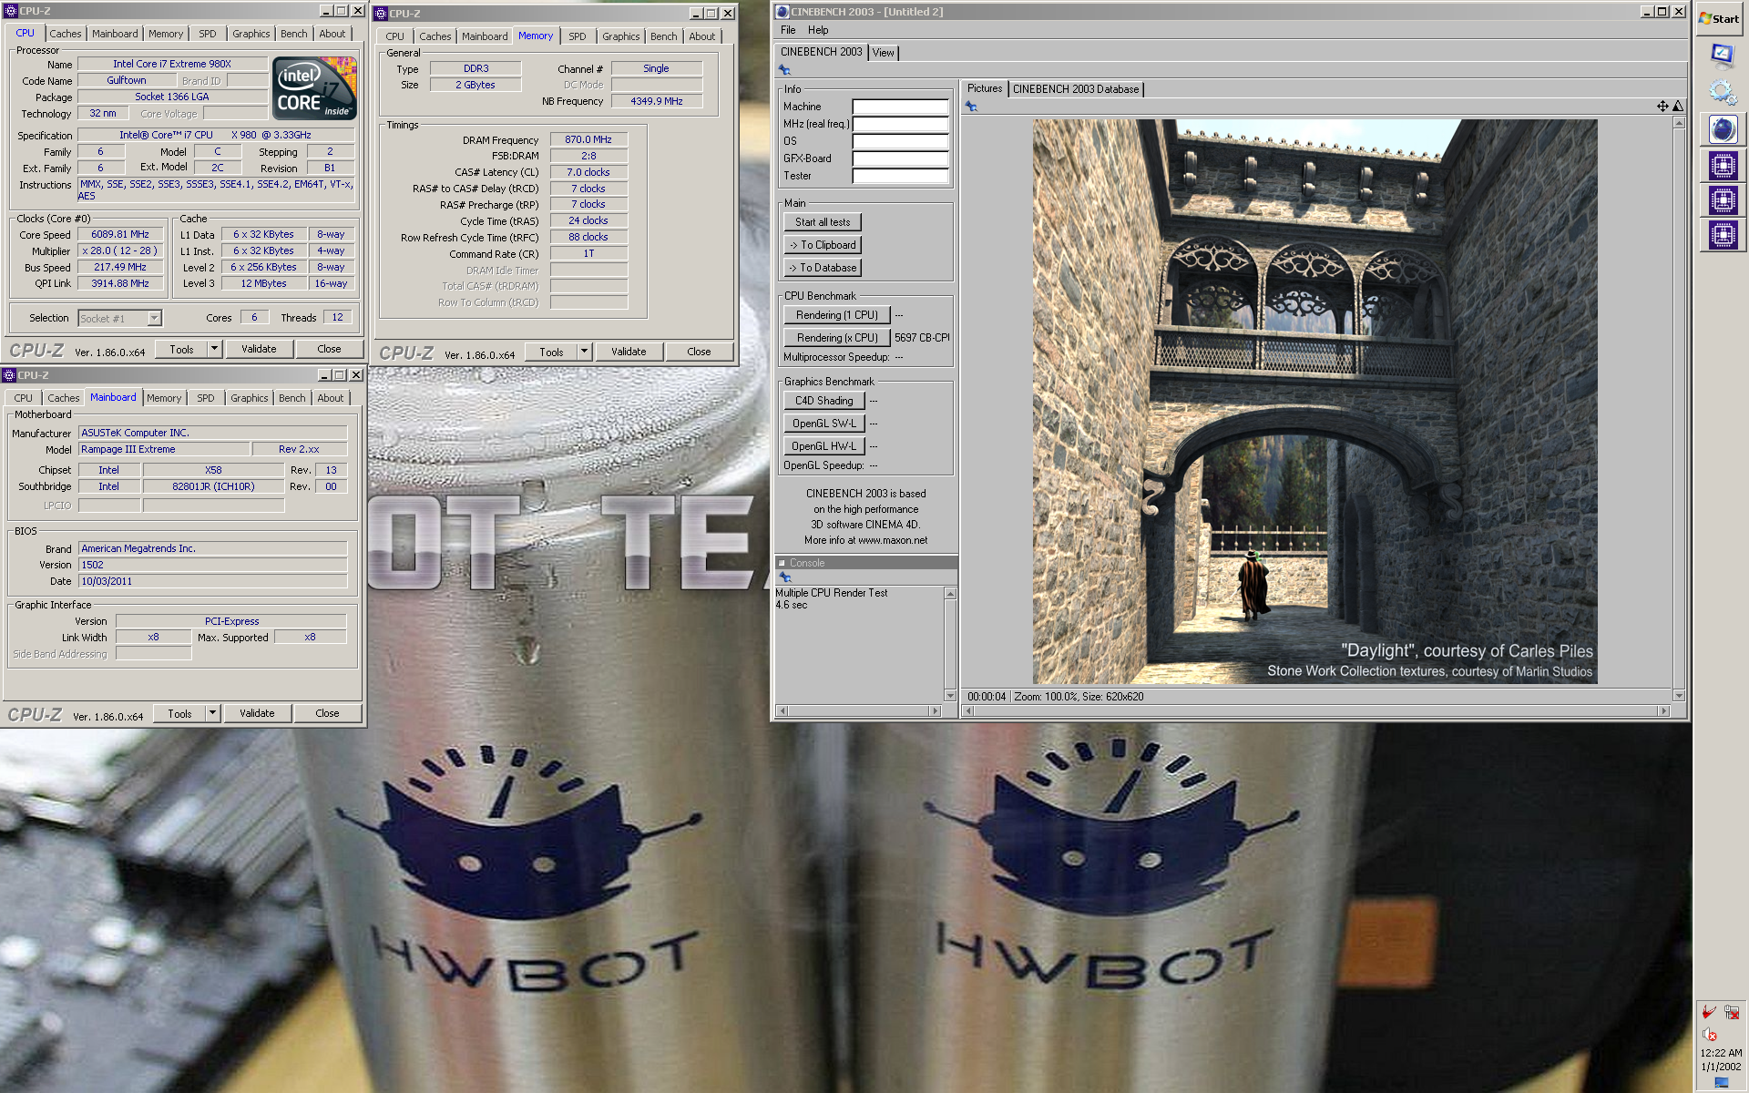The height and width of the screenshot is (1093, 1749).
Task: Open the File menu in CINEBENCH
Action: (x=788, y=30)
